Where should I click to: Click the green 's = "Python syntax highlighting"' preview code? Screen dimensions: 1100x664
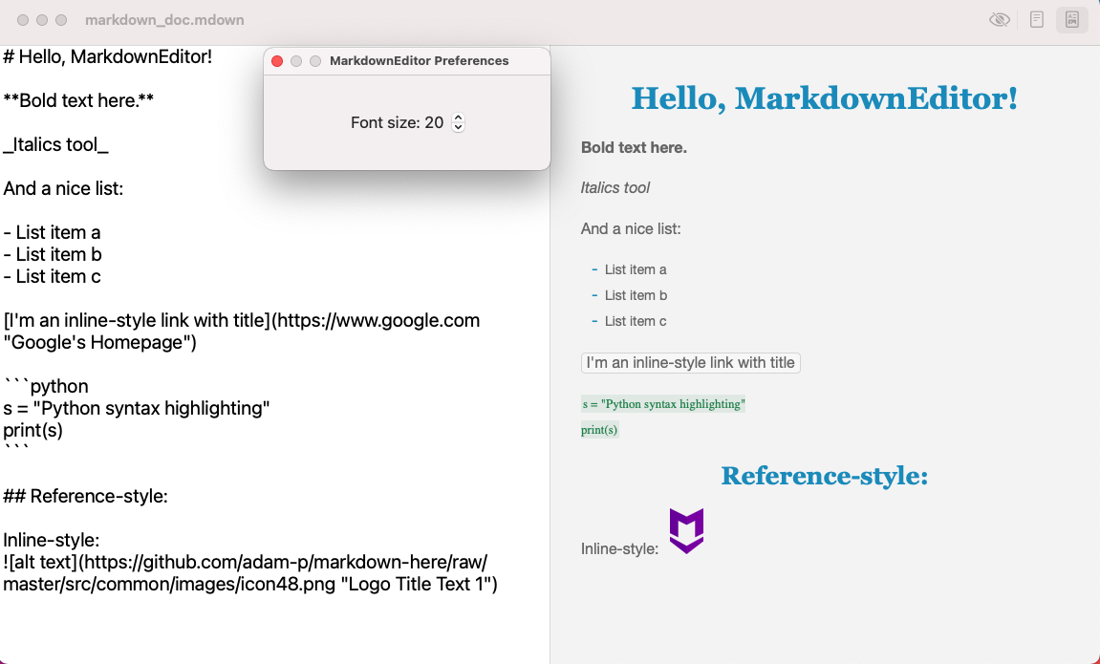click(663, 404)
